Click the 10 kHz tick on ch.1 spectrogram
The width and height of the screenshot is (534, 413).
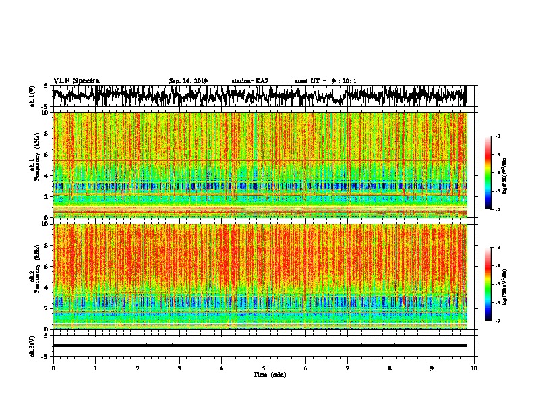(x=46, y=113)
